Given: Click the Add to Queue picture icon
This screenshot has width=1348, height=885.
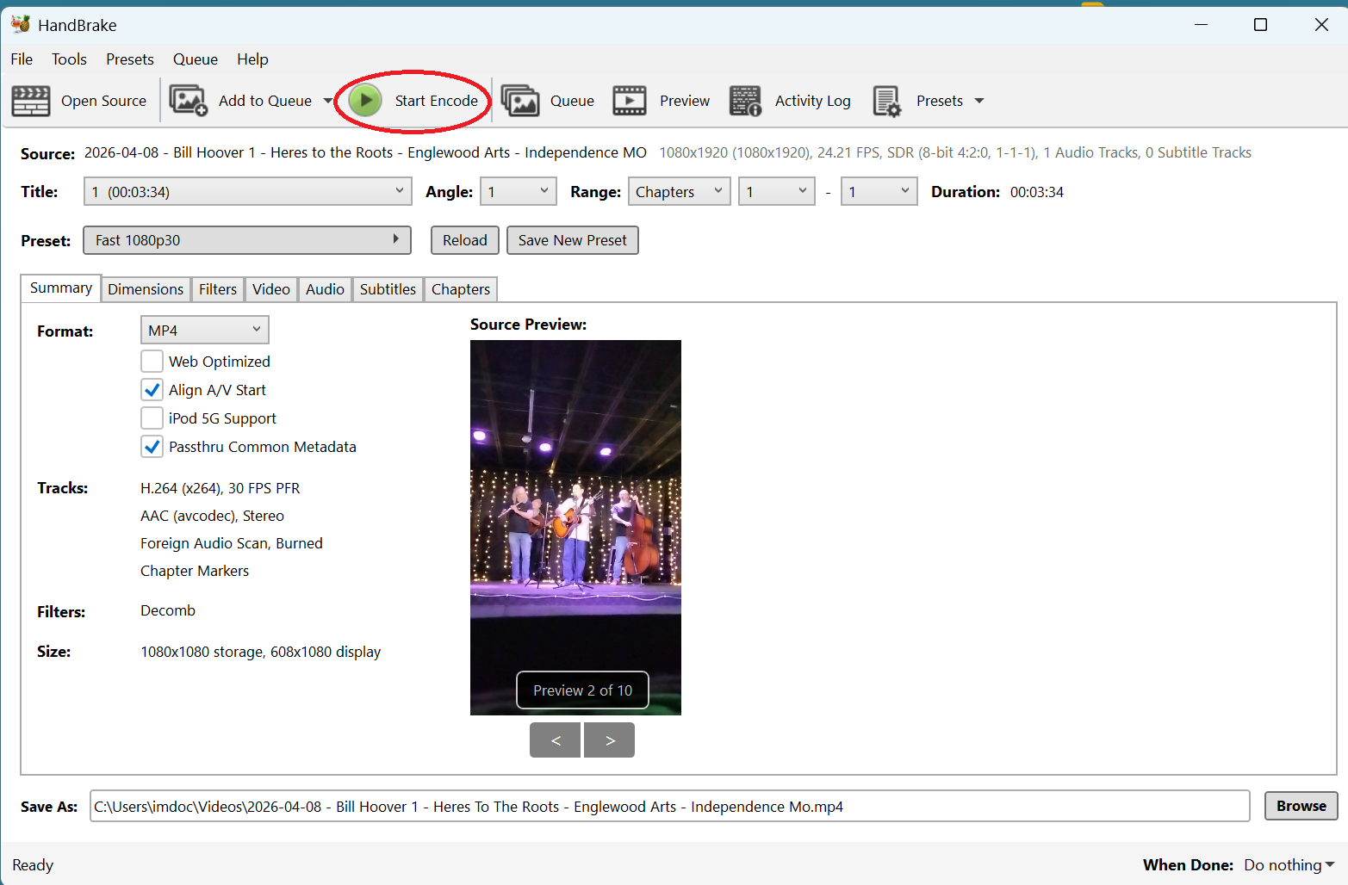Looking at the screenshot, I should pos(188,101).
